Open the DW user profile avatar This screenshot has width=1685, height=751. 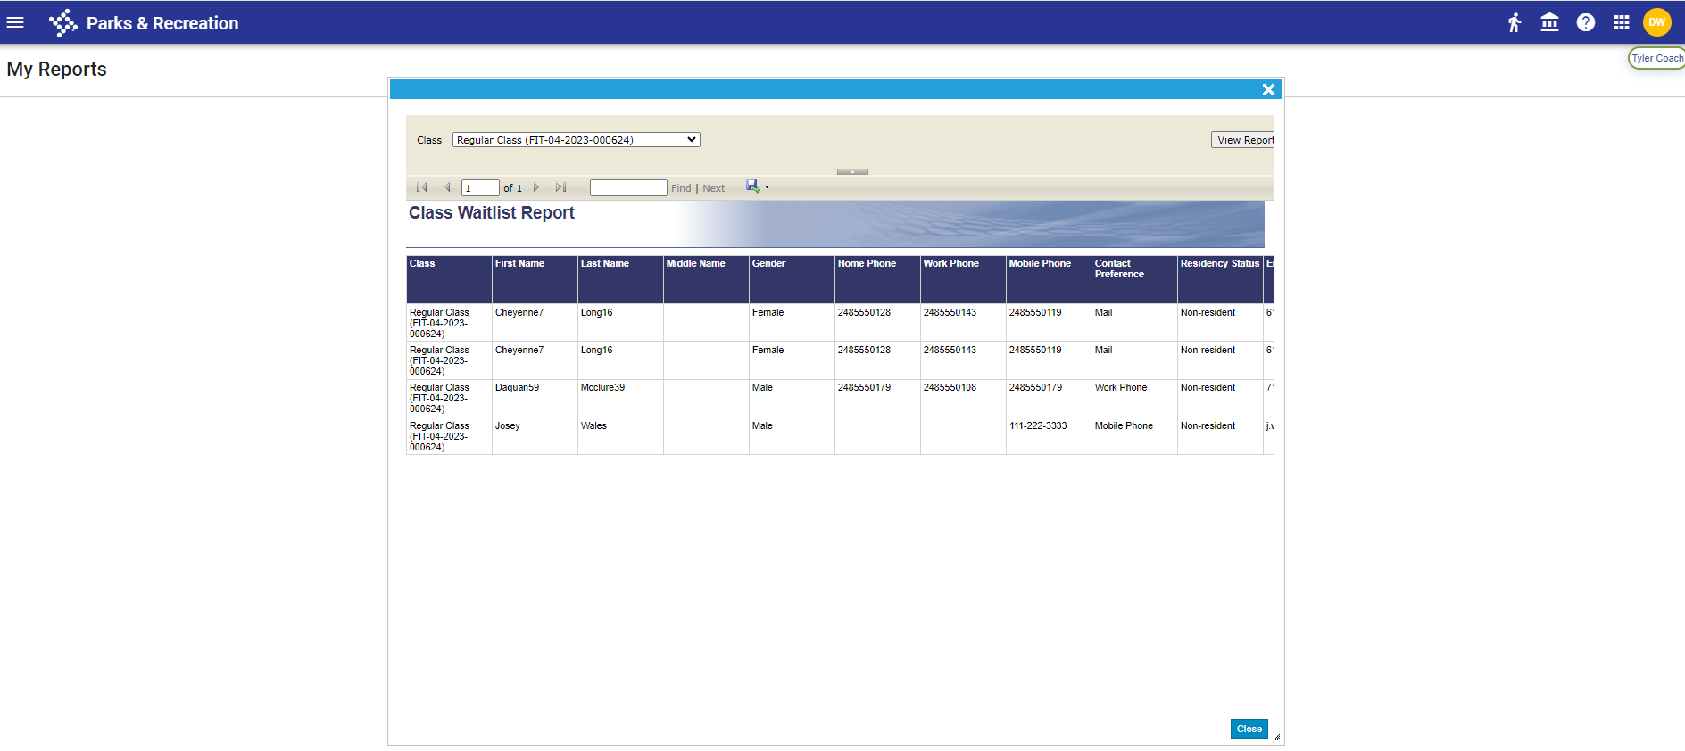tap(1656, 23)
